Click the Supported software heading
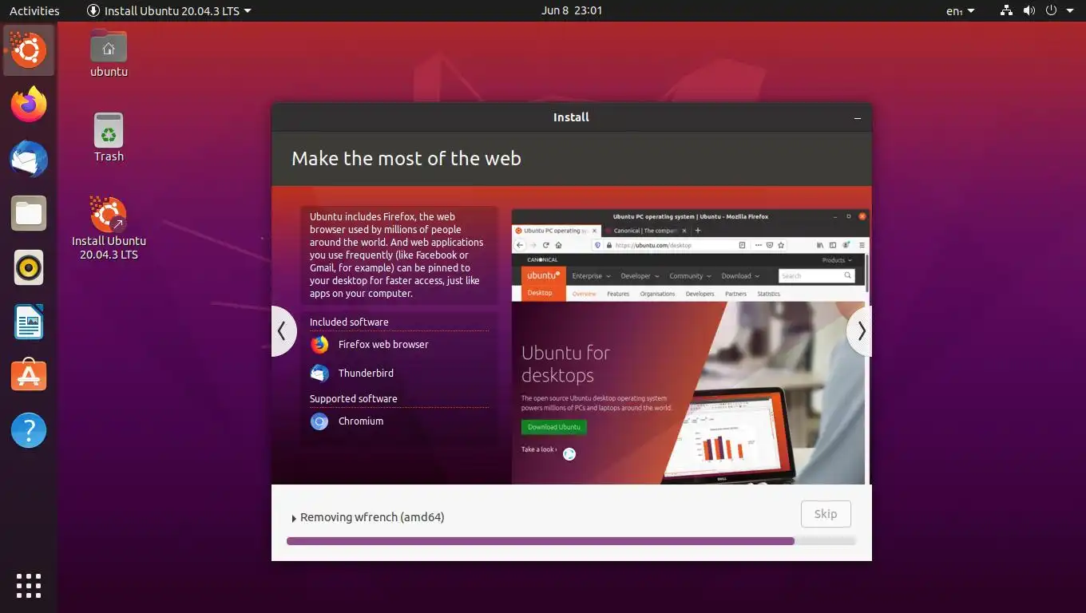The height and width of the screenshot is (613, 1086). 354,399
